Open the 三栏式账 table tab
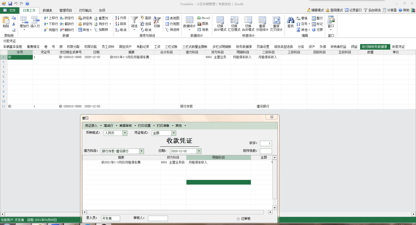 coord(171,47)
